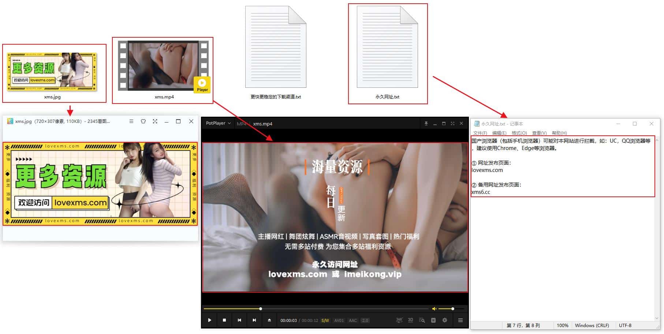Expand the PotPlayer main menu dropdown
The width and height of the screenshot is (664, 334).
pos(218,123)
